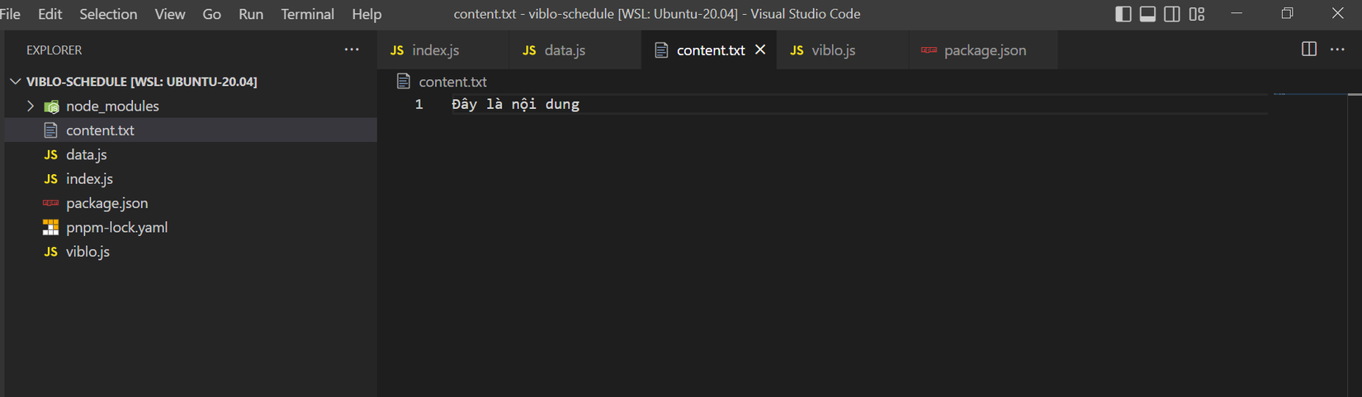Select data.js in the explorer
The height and width of the screenshot is (397, 1362).
point(87,154)
